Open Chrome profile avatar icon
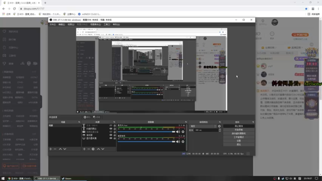 pyautogui.click(x=313, y=8)
